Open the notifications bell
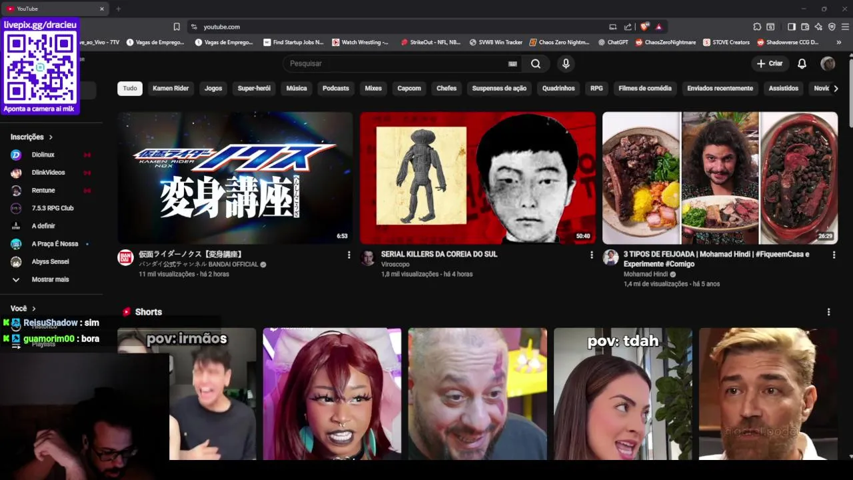The width and height of the screenshot is (853, 480). tap(802, 63)
